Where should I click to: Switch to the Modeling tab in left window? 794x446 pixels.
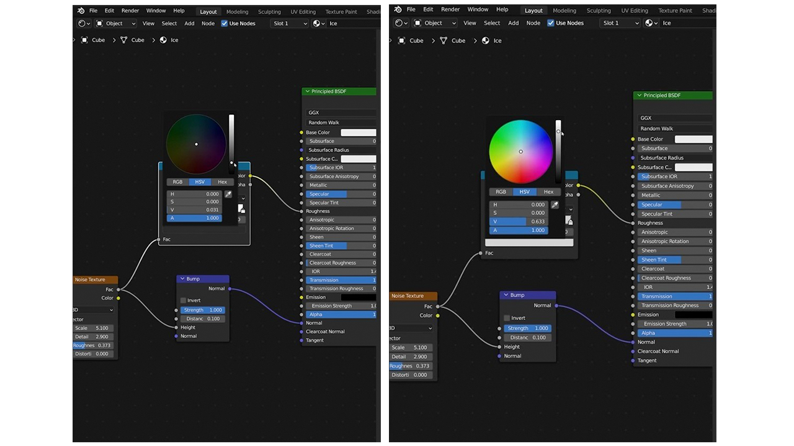[238, 12]
